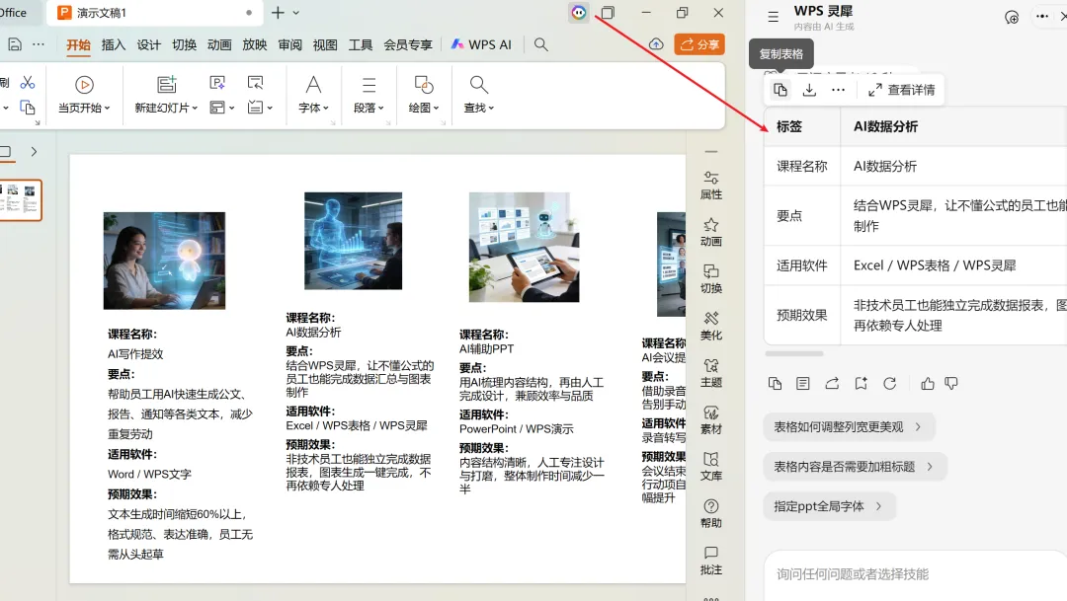The height and width of the screenshot is (601, 1067).
Task: Open the Find dropdown
Action: pyautogui.click(x=478, y=108)
